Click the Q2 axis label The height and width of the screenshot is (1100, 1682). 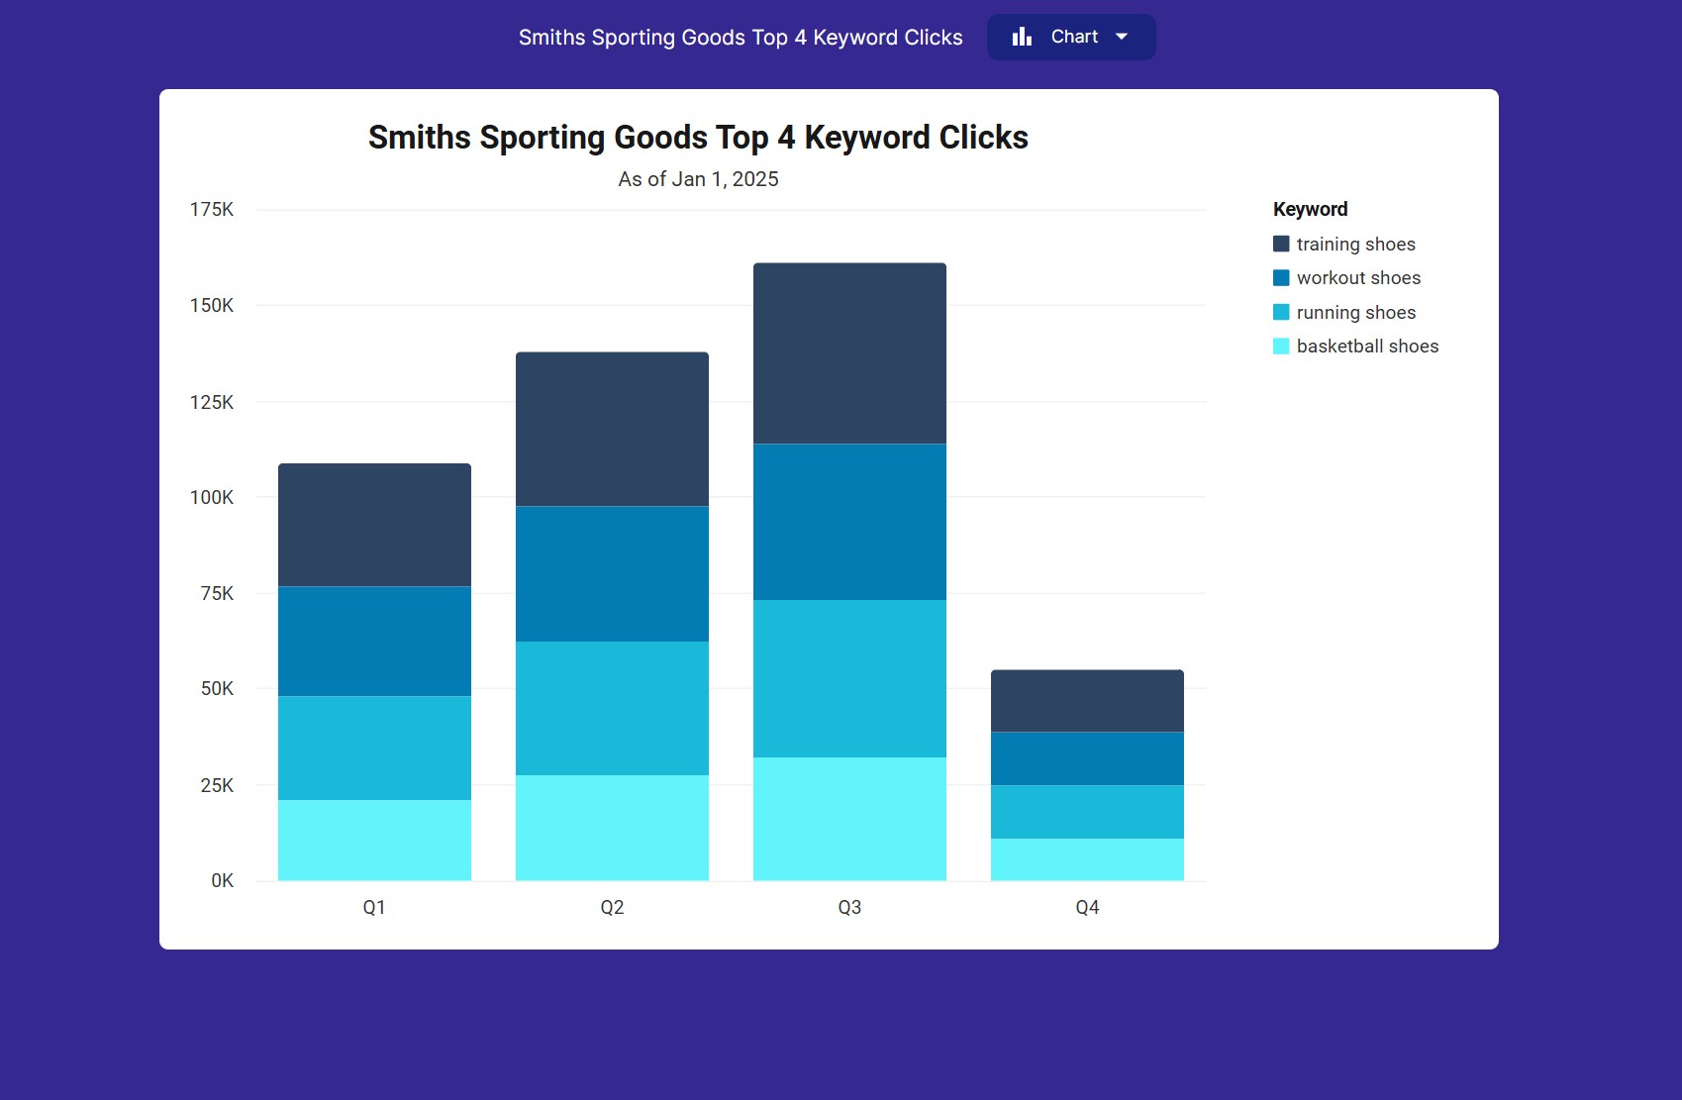612,908
